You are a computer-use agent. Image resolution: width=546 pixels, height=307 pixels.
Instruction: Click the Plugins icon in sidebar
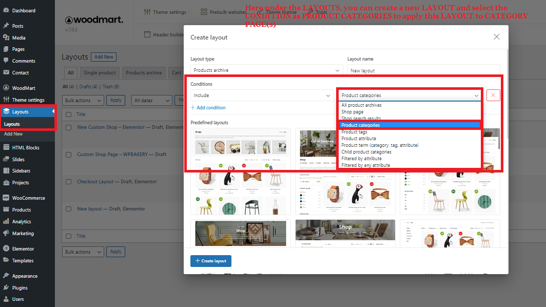click(x=6, y=287)
